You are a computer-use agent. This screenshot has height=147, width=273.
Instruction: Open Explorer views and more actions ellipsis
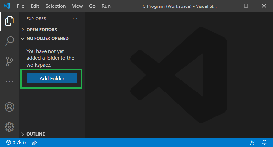pos(75,18)
